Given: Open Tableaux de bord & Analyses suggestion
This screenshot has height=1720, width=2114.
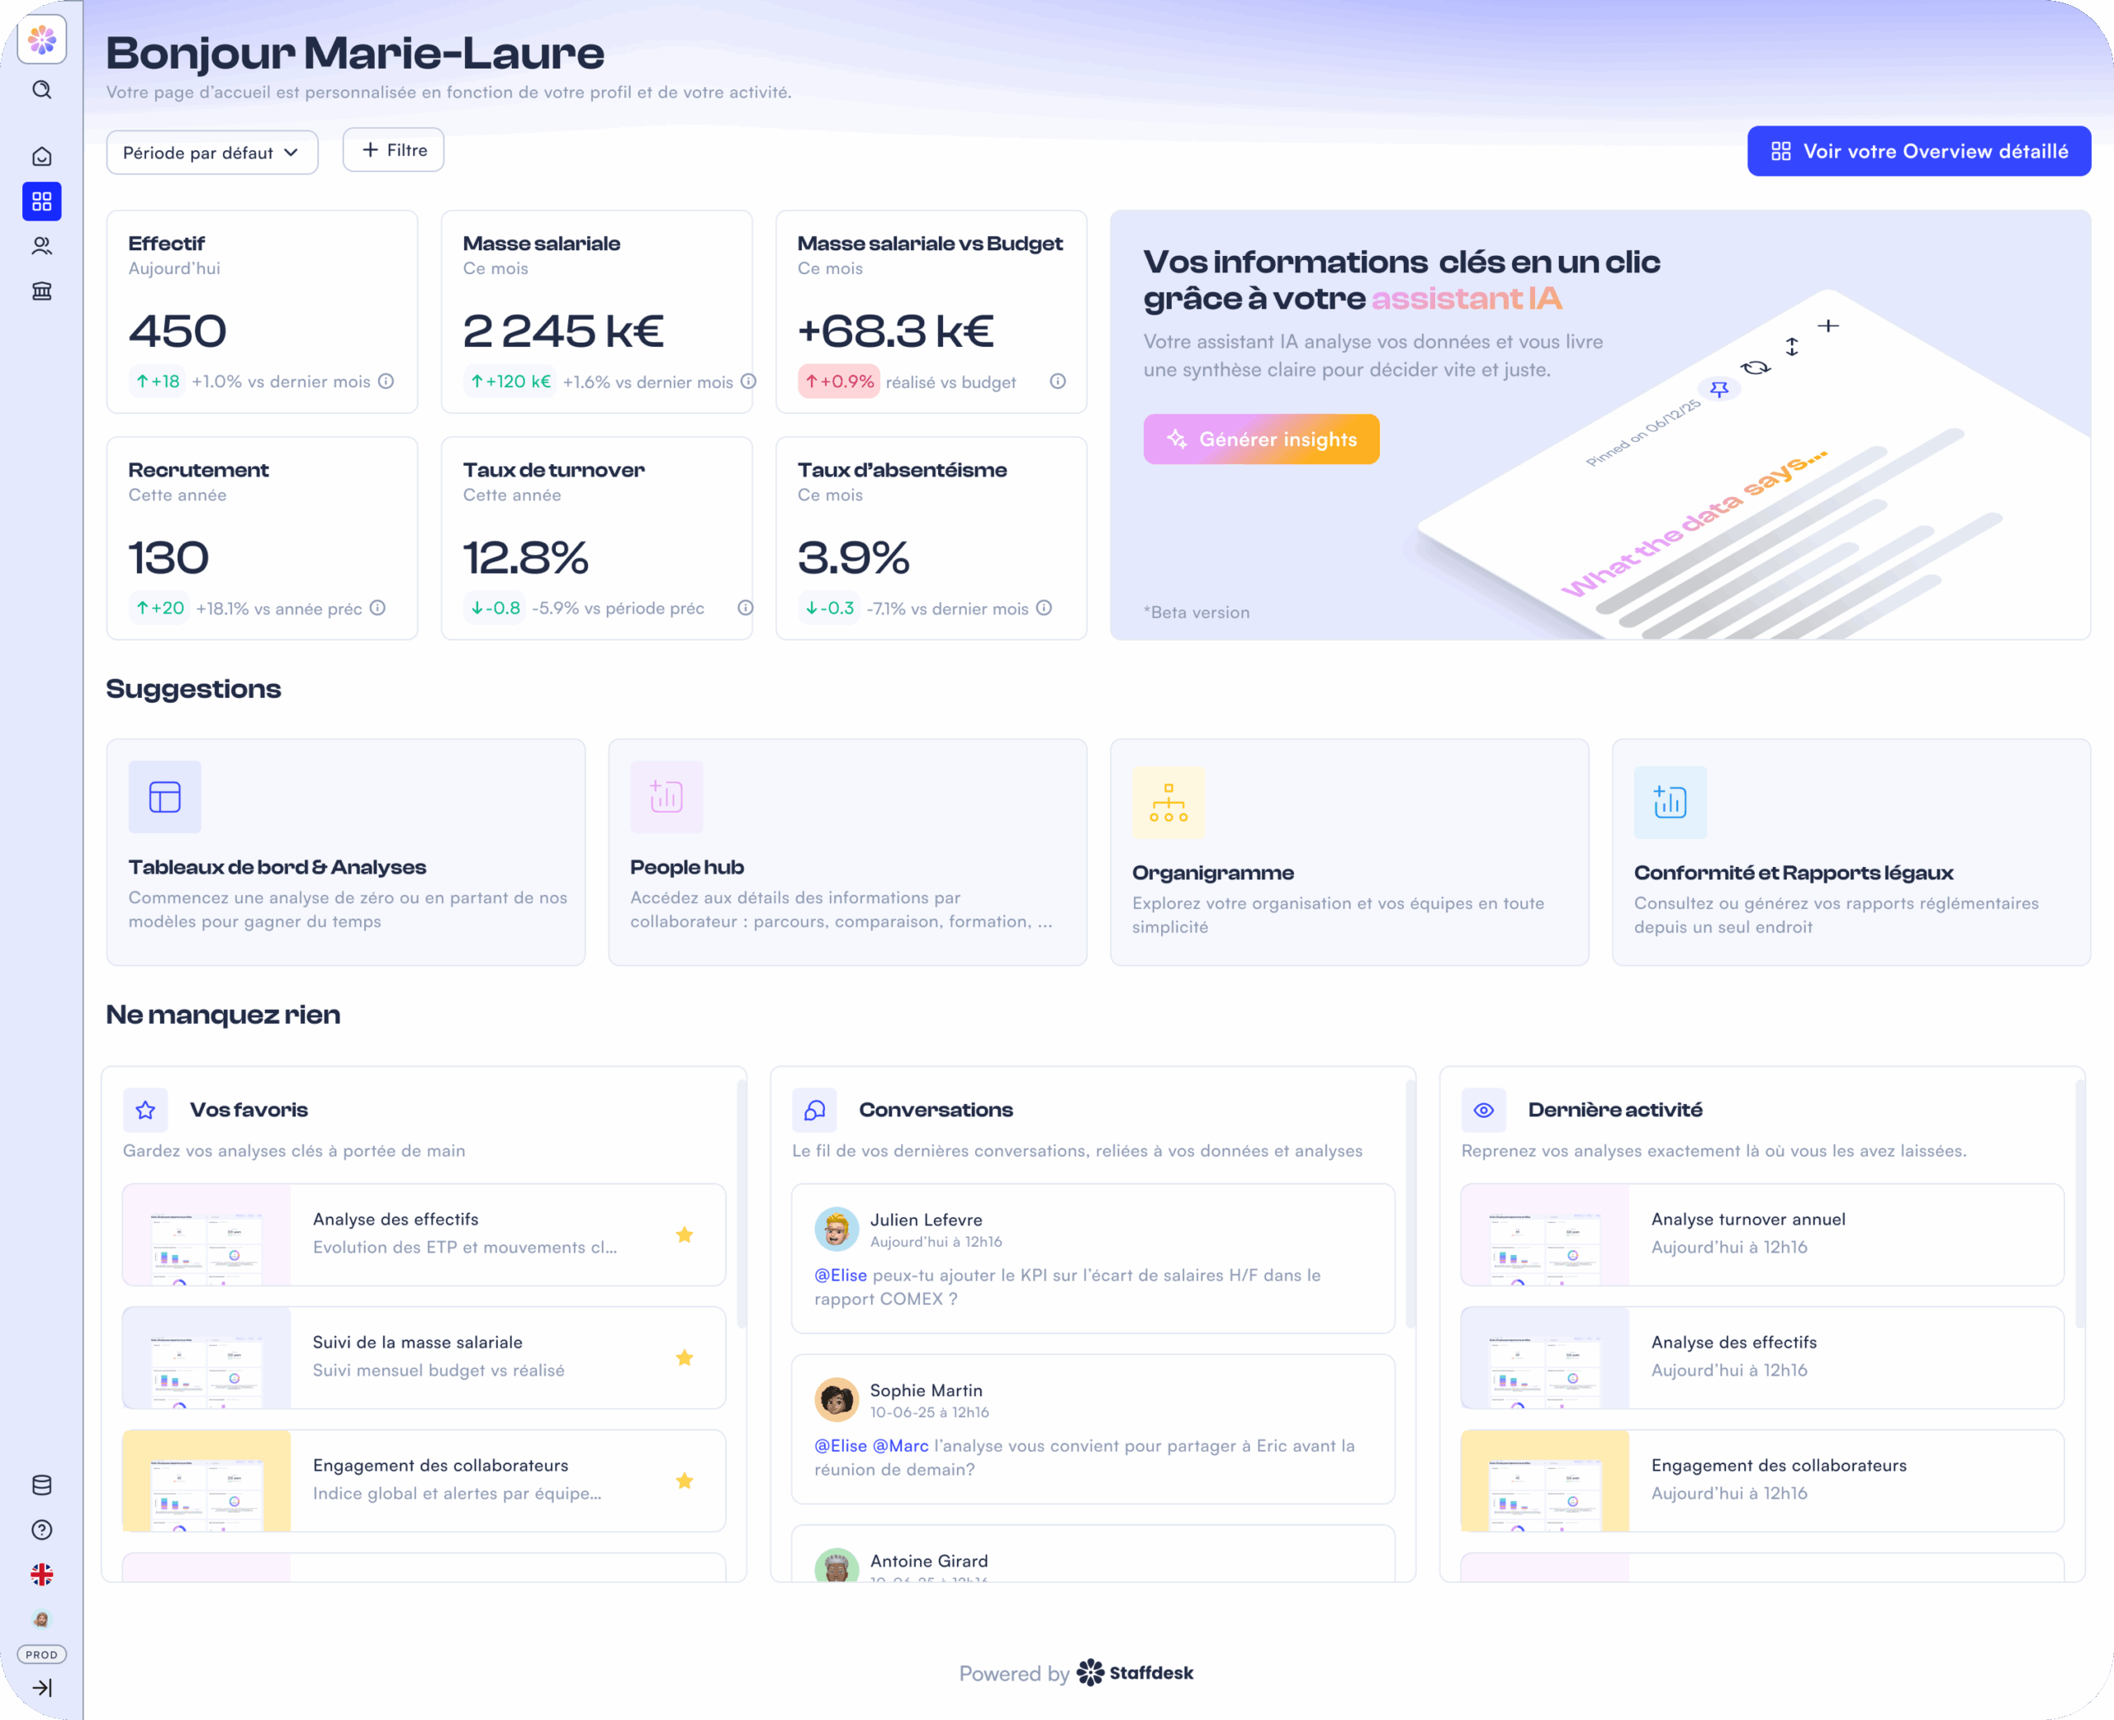Looking at the screenshot, I should pos(346,852).
